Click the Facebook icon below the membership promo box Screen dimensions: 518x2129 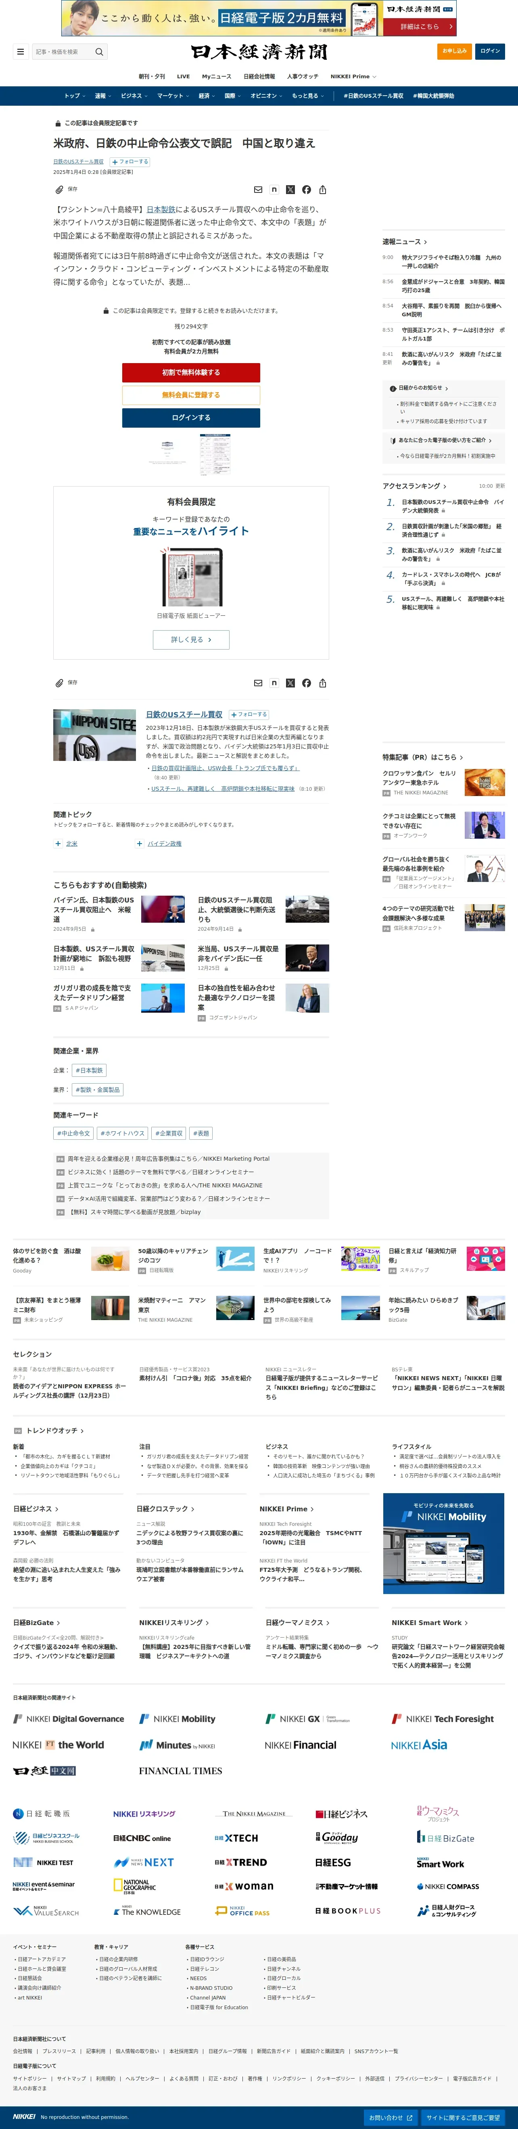pos(307,683)
